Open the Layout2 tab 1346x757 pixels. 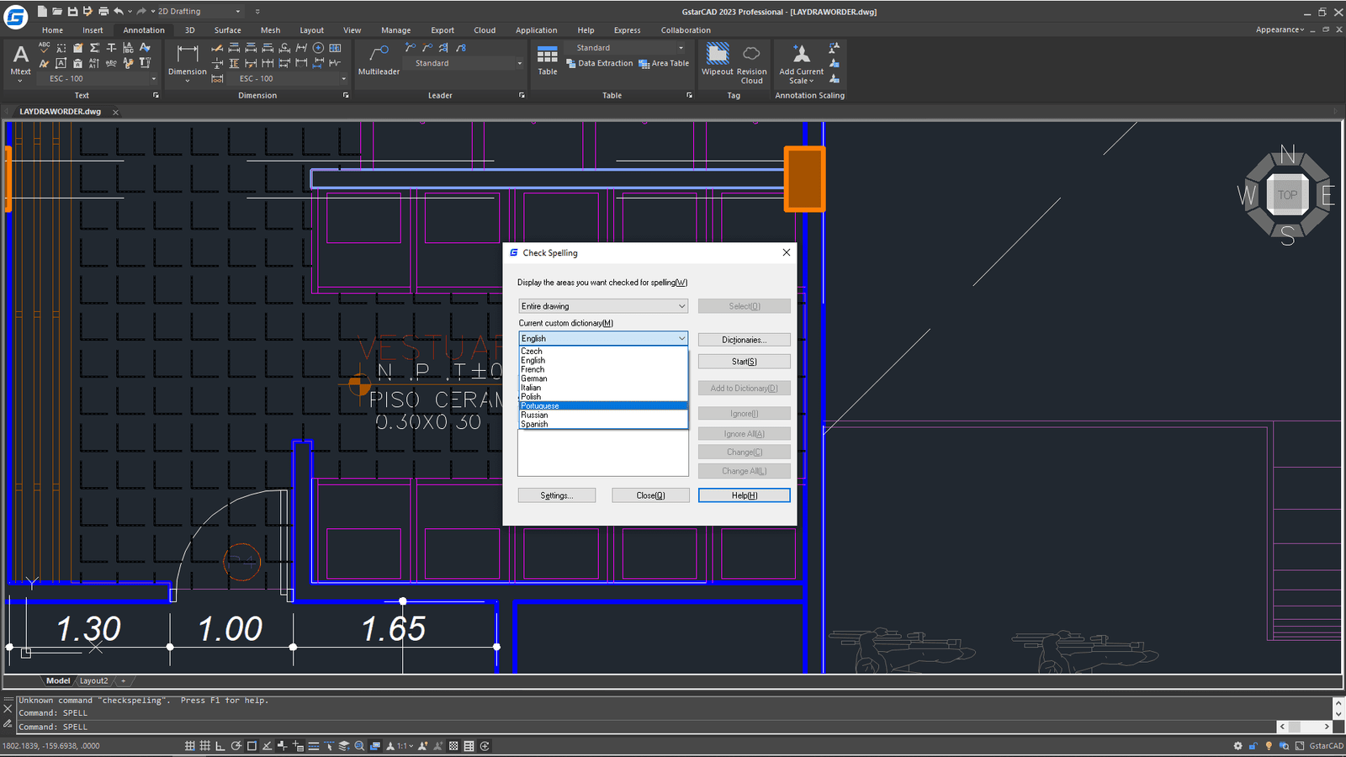point(93,681)
